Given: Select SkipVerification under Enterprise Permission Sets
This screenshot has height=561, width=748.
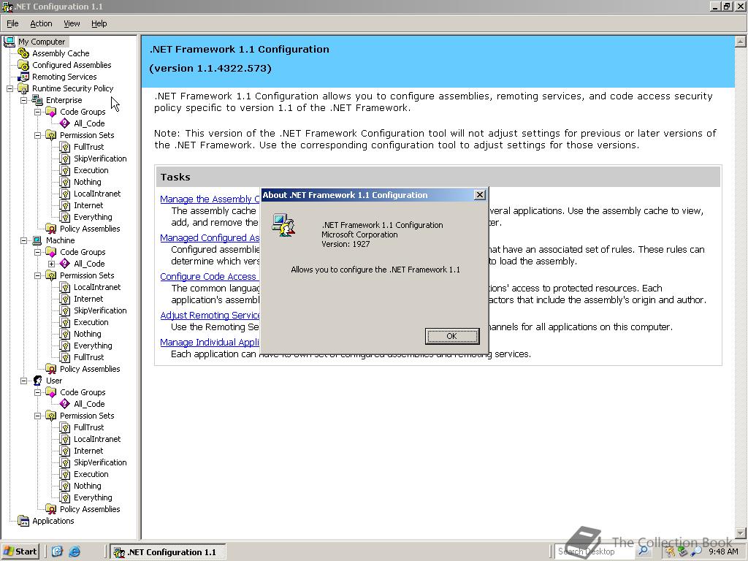Looking at the screenshot, I should click(100, 159).
